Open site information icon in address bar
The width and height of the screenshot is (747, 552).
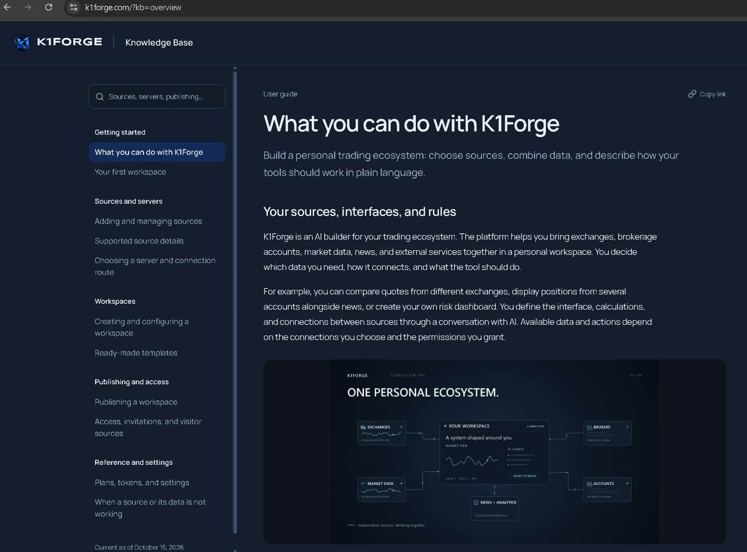(x=74, y=7)
